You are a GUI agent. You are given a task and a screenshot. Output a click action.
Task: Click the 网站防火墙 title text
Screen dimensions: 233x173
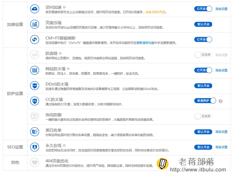56,68
